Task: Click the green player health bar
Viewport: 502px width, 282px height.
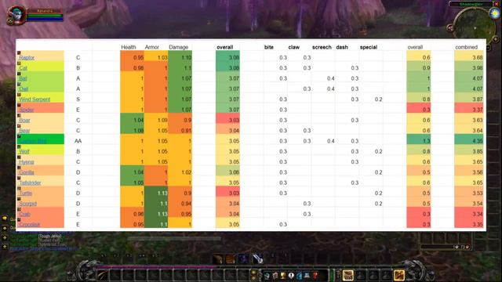Action: [45, 15]
